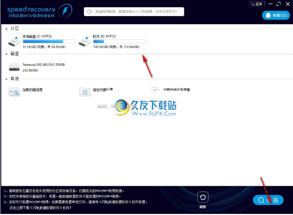Click 点击立即下载《闪电数据恢复软件》 link

(x=40, y=208)
